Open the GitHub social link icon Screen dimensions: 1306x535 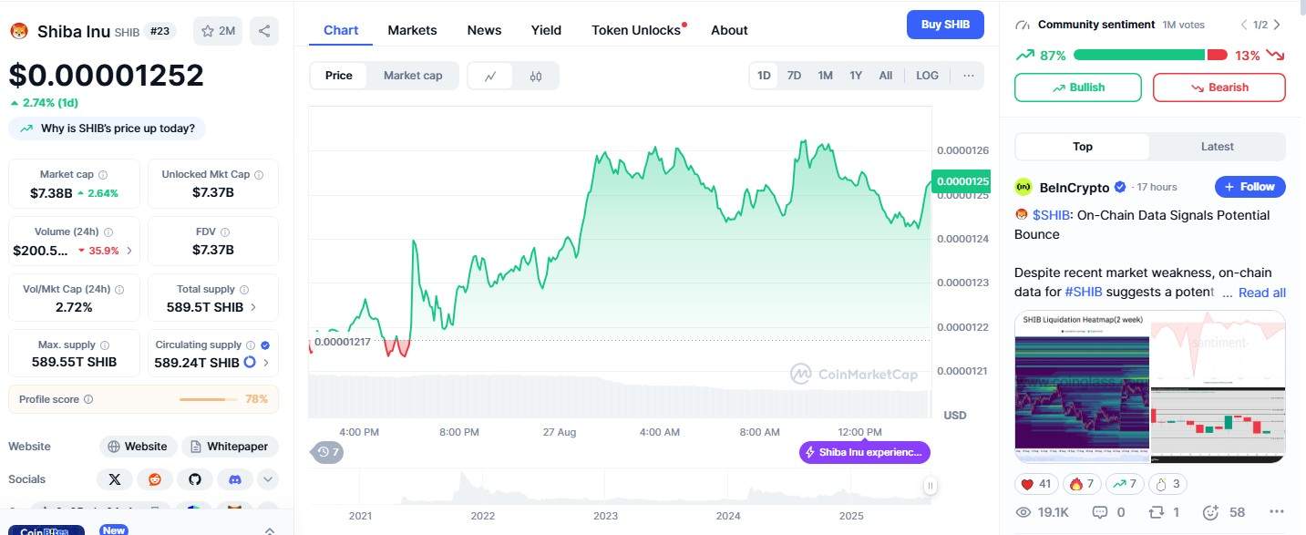click(x=194, y=478)
